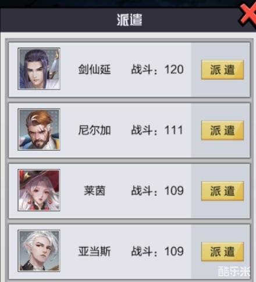The image size is (256, 282).
Task: Click the 尼尔加 name label
Action: point(94,130)
